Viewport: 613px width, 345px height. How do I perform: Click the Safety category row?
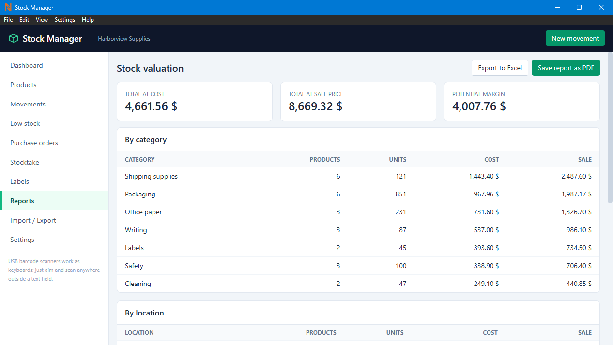coord(358,266)
